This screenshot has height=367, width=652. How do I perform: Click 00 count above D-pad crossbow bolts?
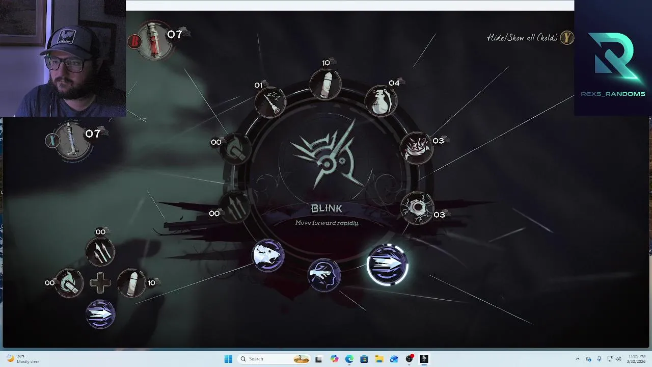100,232
